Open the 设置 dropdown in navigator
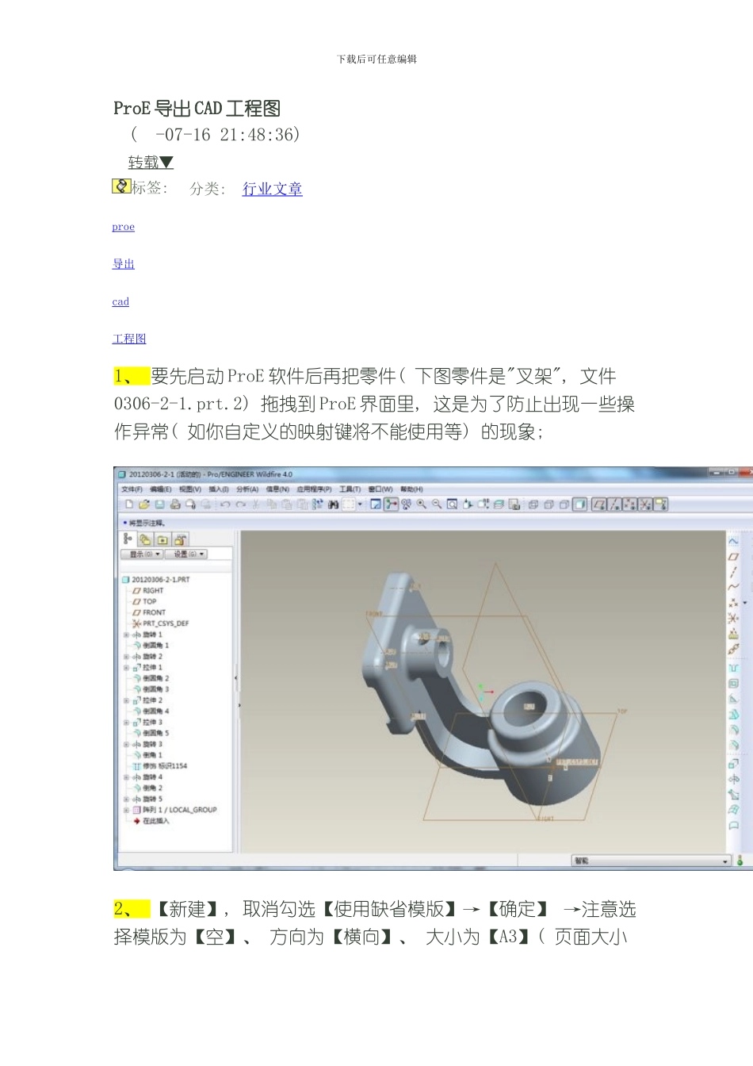Viewport: 753px width, 1066px height. tap(187, 554)
